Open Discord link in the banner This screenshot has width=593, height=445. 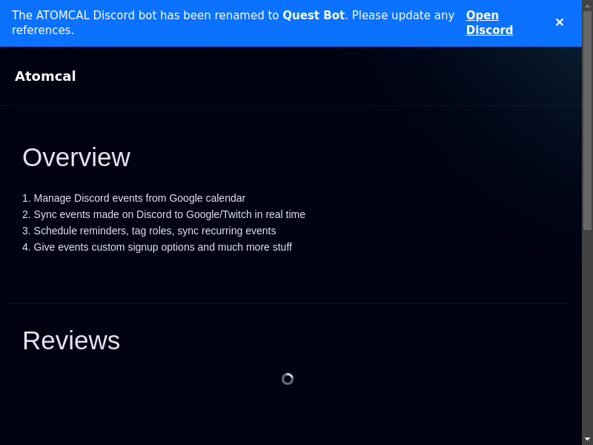pos(489,23)
